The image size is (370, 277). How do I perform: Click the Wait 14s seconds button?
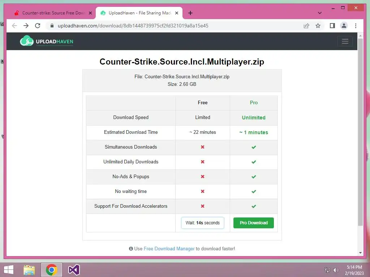point(202,223)
